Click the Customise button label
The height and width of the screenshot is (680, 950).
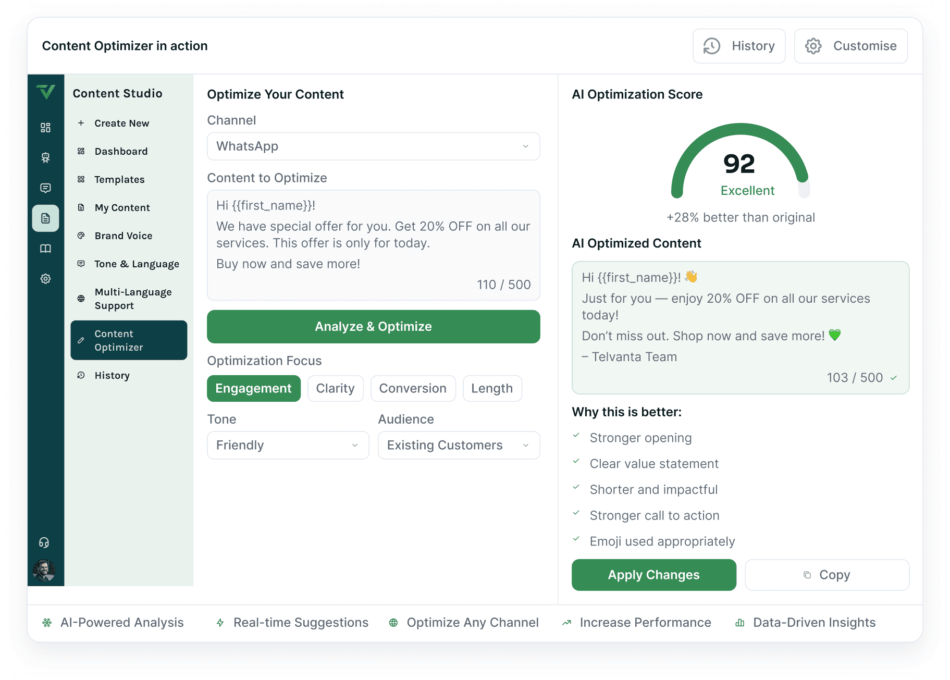pyautogui.click(x=865, y=46)
